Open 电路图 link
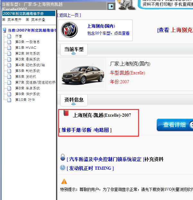The image size is (193, 200). [101, 130]
